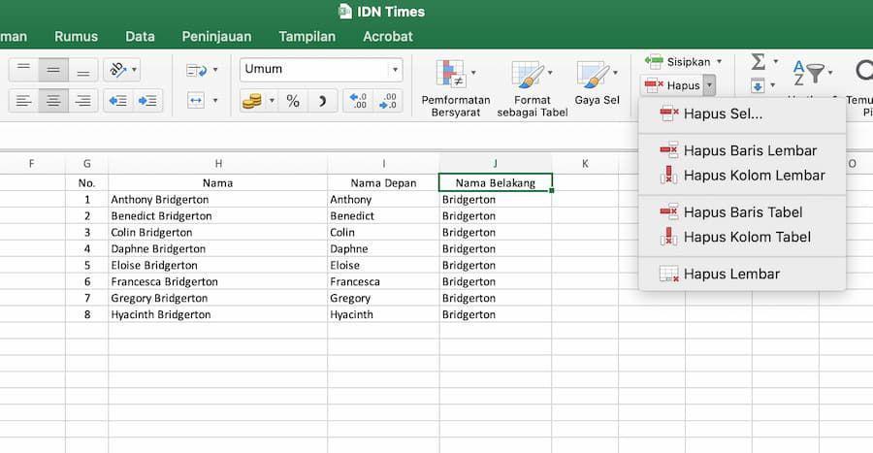Apply percent style format
Screen dimensions: 873x453
point(293,101)
